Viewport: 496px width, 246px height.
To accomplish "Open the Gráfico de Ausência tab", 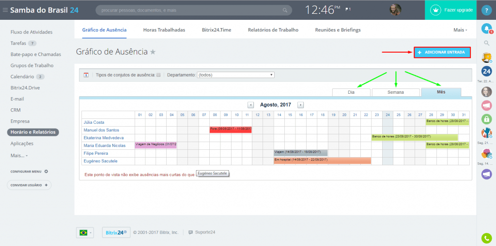I will pos(105,30).
